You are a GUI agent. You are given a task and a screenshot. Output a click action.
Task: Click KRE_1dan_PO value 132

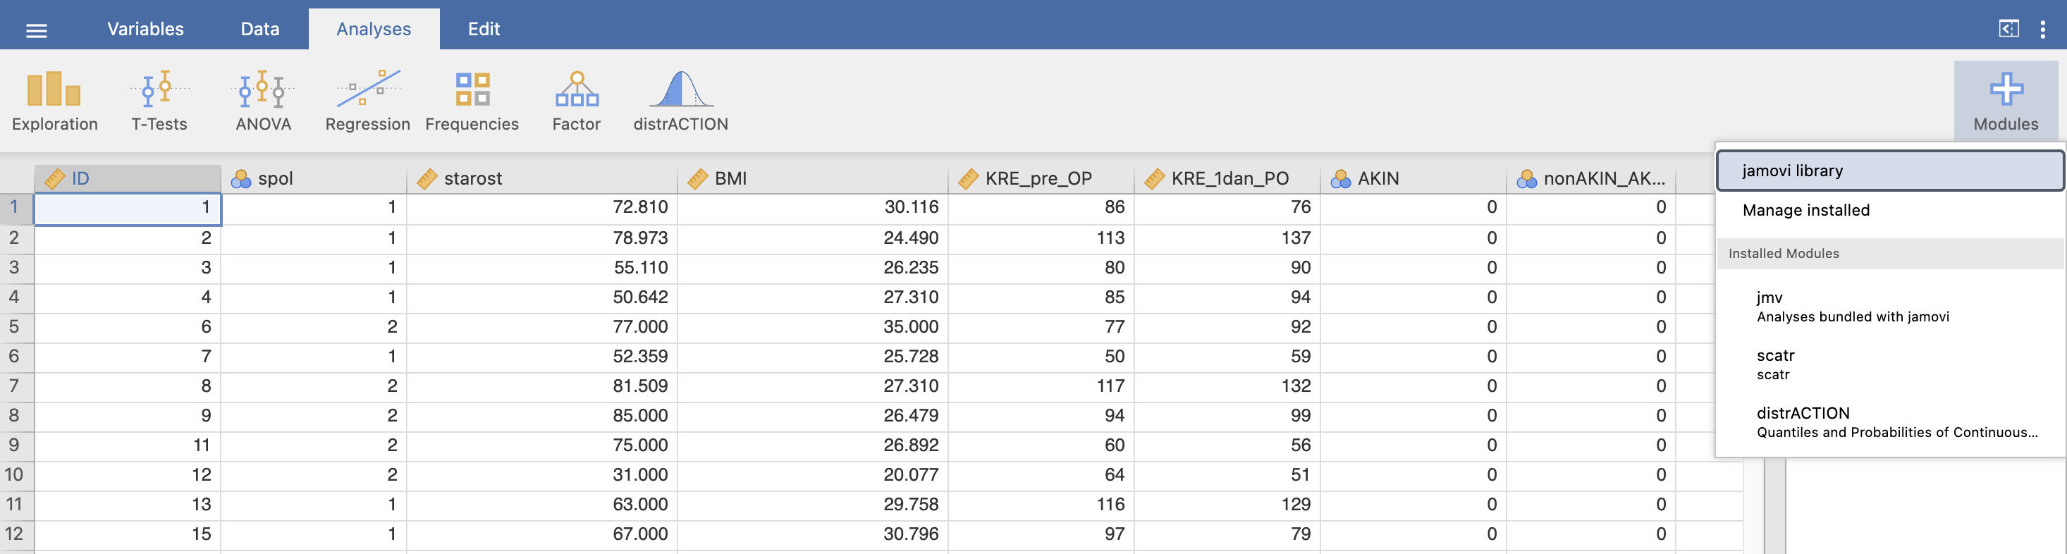pyautogui.click(x=1227, y=386)
